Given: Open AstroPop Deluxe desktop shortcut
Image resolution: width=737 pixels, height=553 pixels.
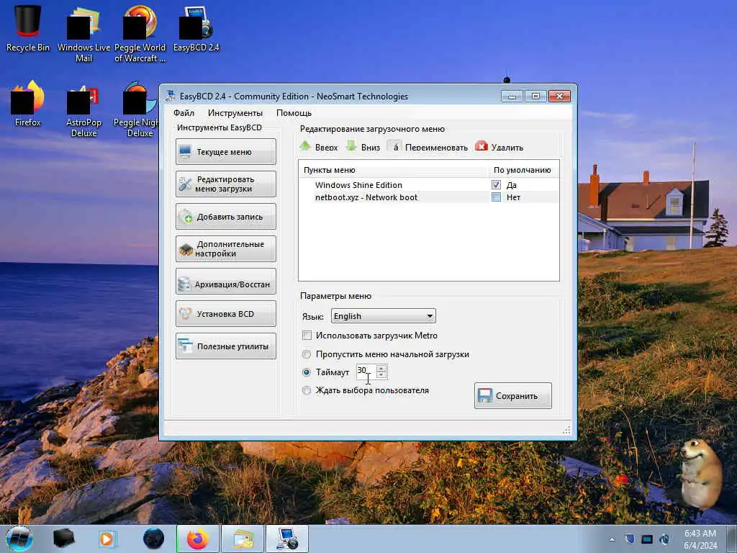Looking at the screenshot, I should point(83,109).
